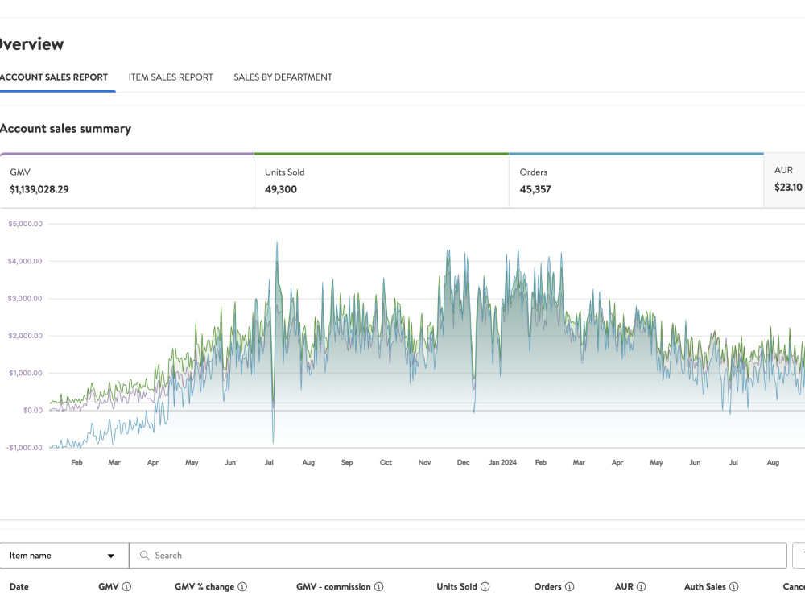Click info icon next to Units Sold column
The image size is (805, 604).
[485, 586]
